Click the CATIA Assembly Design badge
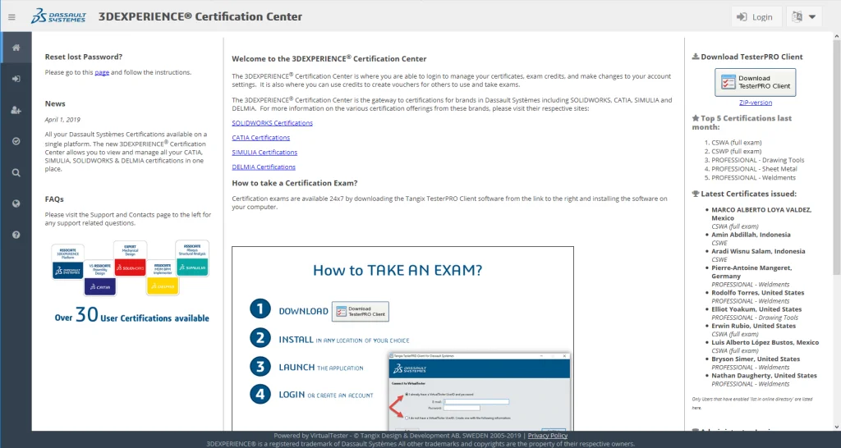This screenshot has width=841, height=448. 99,277
